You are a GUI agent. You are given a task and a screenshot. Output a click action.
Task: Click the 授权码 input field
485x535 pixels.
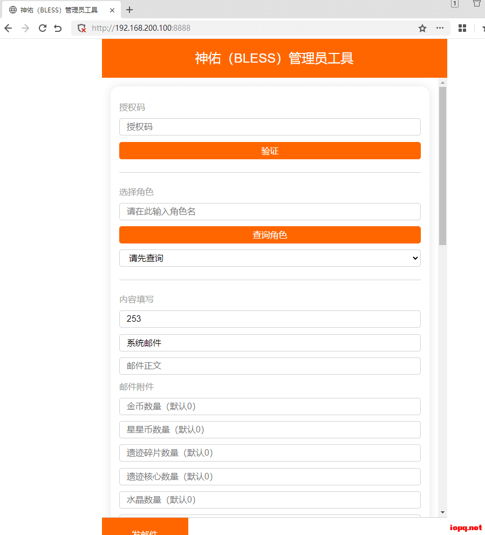tap(270, 127)
